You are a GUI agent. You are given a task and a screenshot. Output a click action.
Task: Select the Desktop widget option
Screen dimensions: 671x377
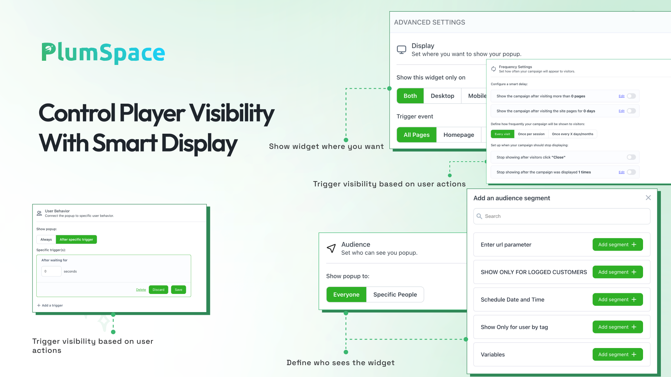pos(442,96)
